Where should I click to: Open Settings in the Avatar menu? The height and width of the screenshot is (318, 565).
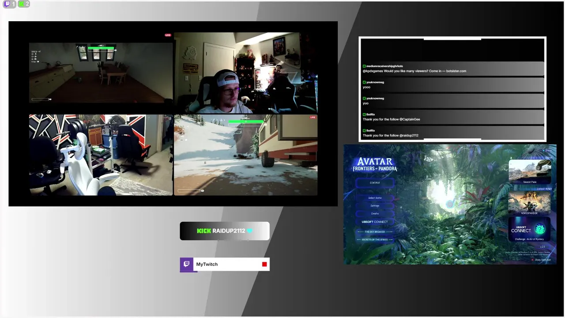pos(375,206)
